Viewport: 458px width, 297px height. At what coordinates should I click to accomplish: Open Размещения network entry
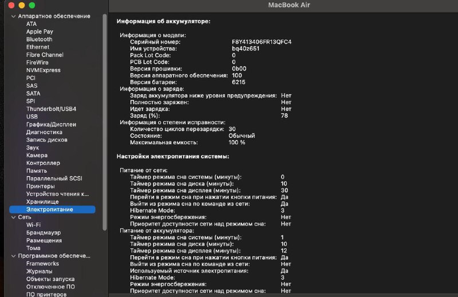coord(44,240)
